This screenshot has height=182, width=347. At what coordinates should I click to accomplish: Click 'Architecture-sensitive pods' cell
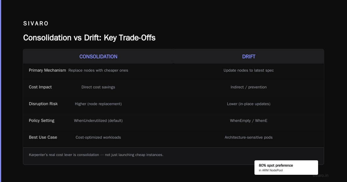click(x=249, y=137)
